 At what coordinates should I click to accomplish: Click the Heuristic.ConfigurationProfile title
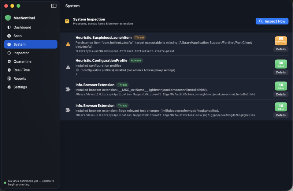(x=101, y=60)
